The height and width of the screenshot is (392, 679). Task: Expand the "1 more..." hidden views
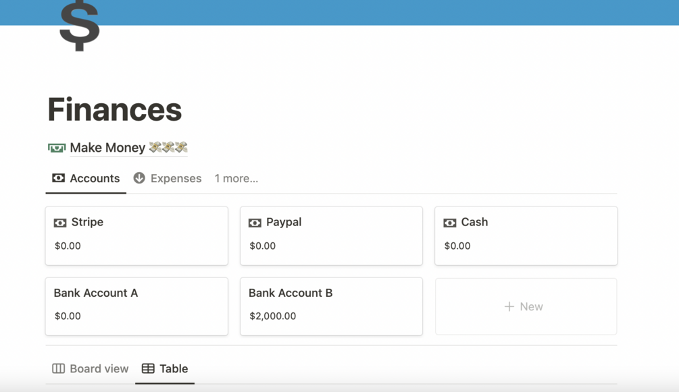236,179
